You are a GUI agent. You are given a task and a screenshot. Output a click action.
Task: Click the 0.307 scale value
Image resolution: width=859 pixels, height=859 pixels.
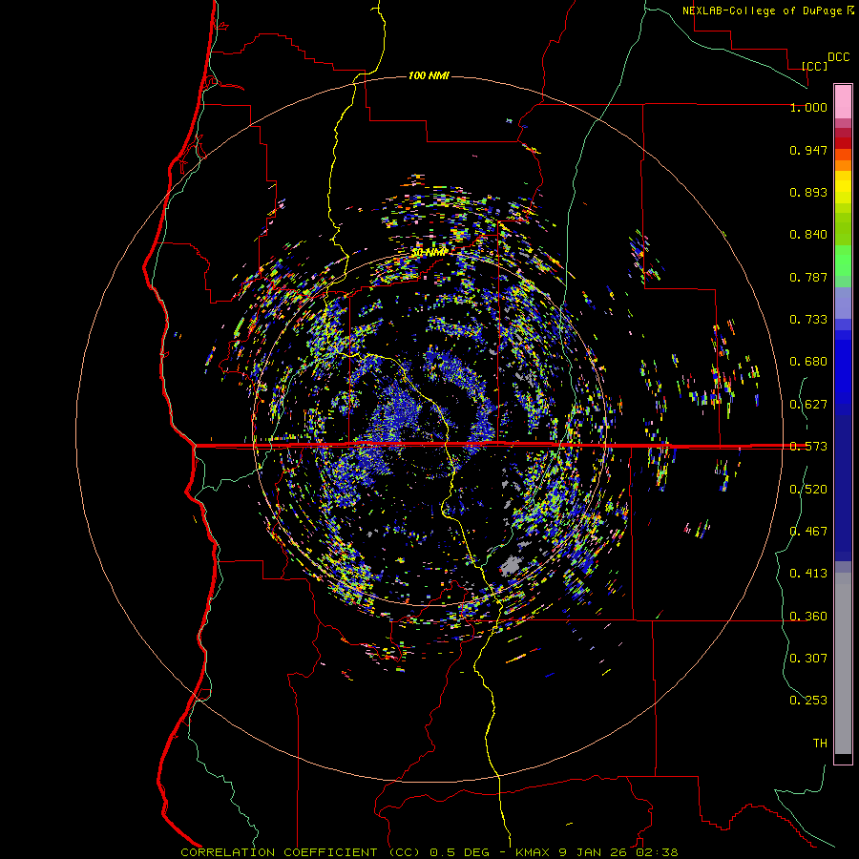point(808,659)
